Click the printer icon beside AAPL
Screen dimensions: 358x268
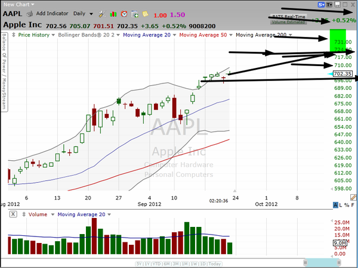[x=29, y=14]
